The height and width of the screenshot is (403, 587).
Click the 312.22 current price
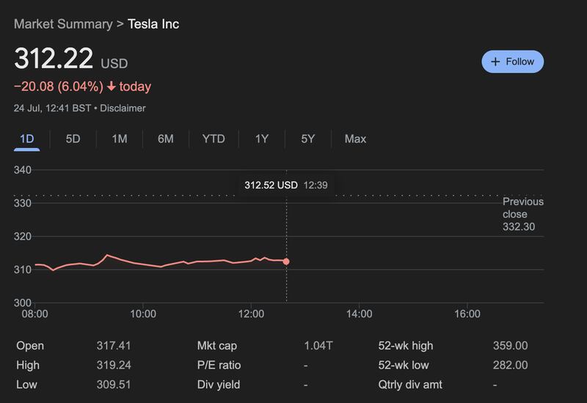pyautogui.click(x=54, y=58)
